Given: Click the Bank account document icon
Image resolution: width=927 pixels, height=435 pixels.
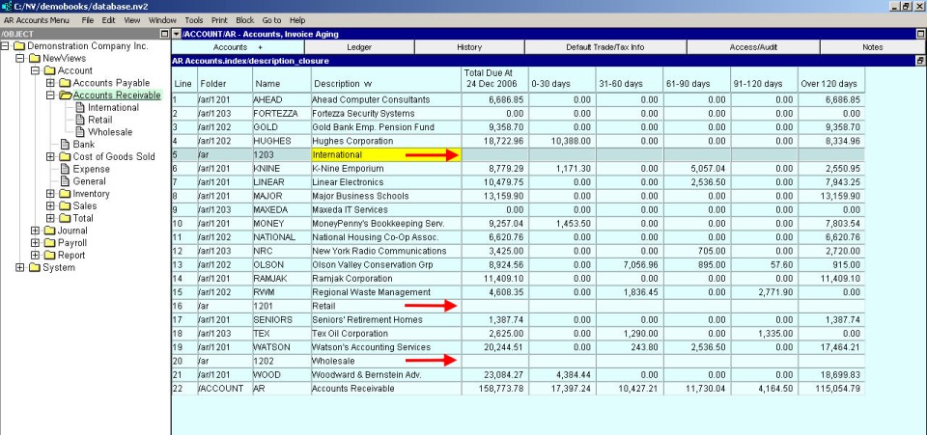Looking at the screenshot, I should [x=64, y=145].
